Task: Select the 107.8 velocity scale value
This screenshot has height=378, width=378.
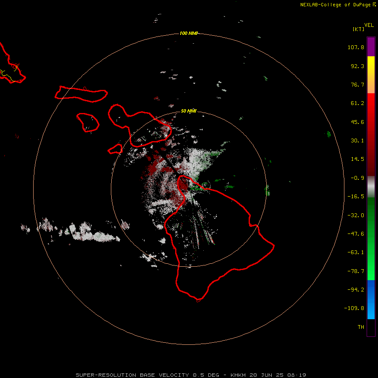Action: (x=356, y=47)
